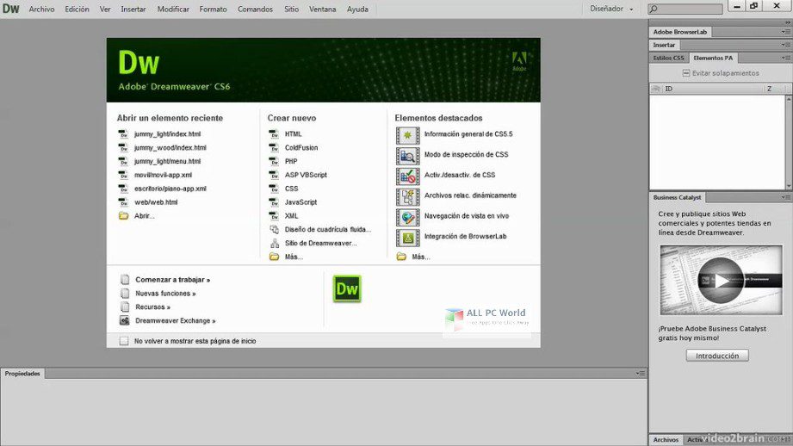Click the CSS file icon under Crear nuevo

pyautogui.click(x=274, y=189)
